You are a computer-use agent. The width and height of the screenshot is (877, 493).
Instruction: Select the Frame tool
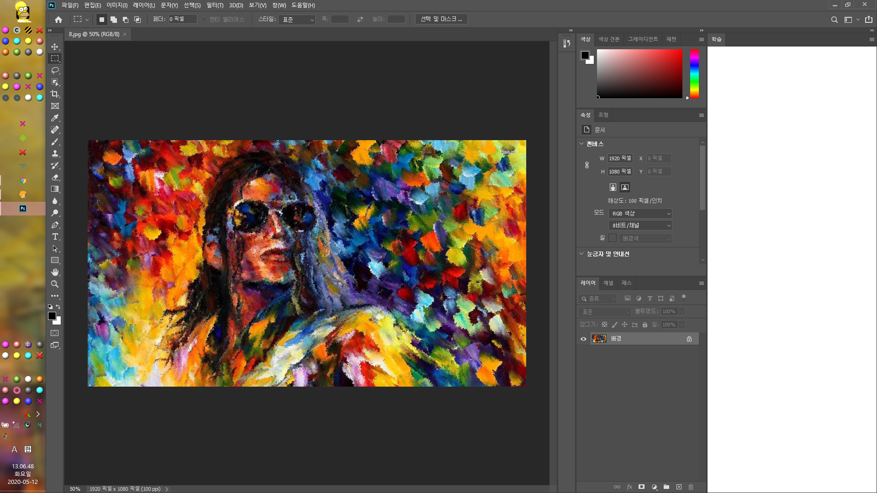[55, 106]
